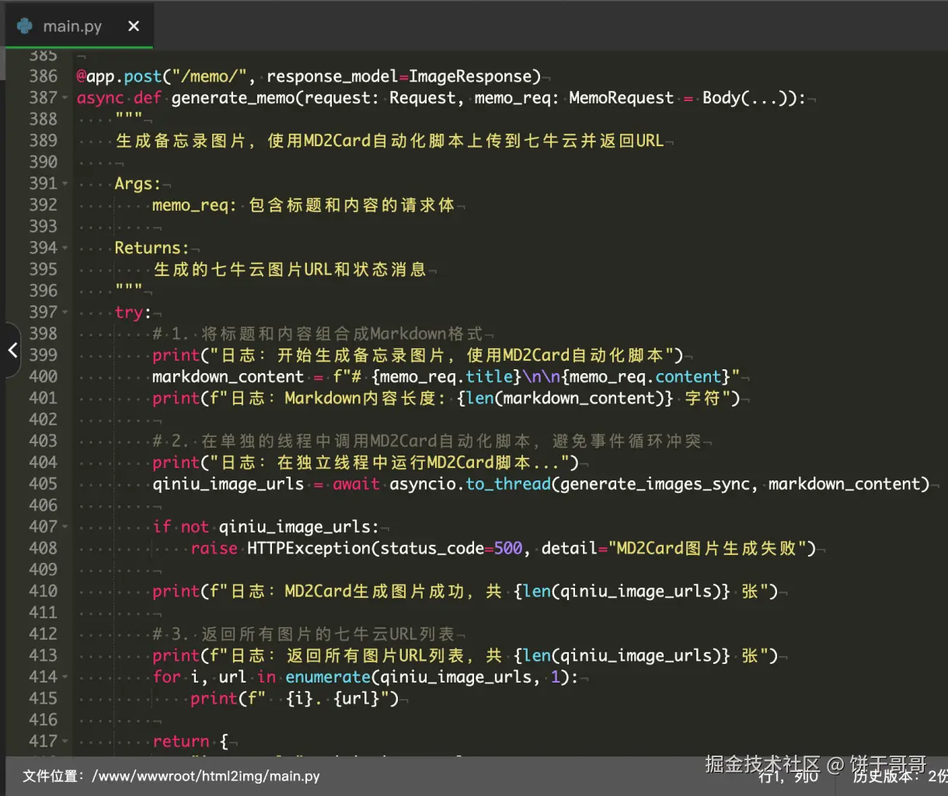Close the main.py tab
The height and width of the screenshot is (796, 948).
(134, 26)
